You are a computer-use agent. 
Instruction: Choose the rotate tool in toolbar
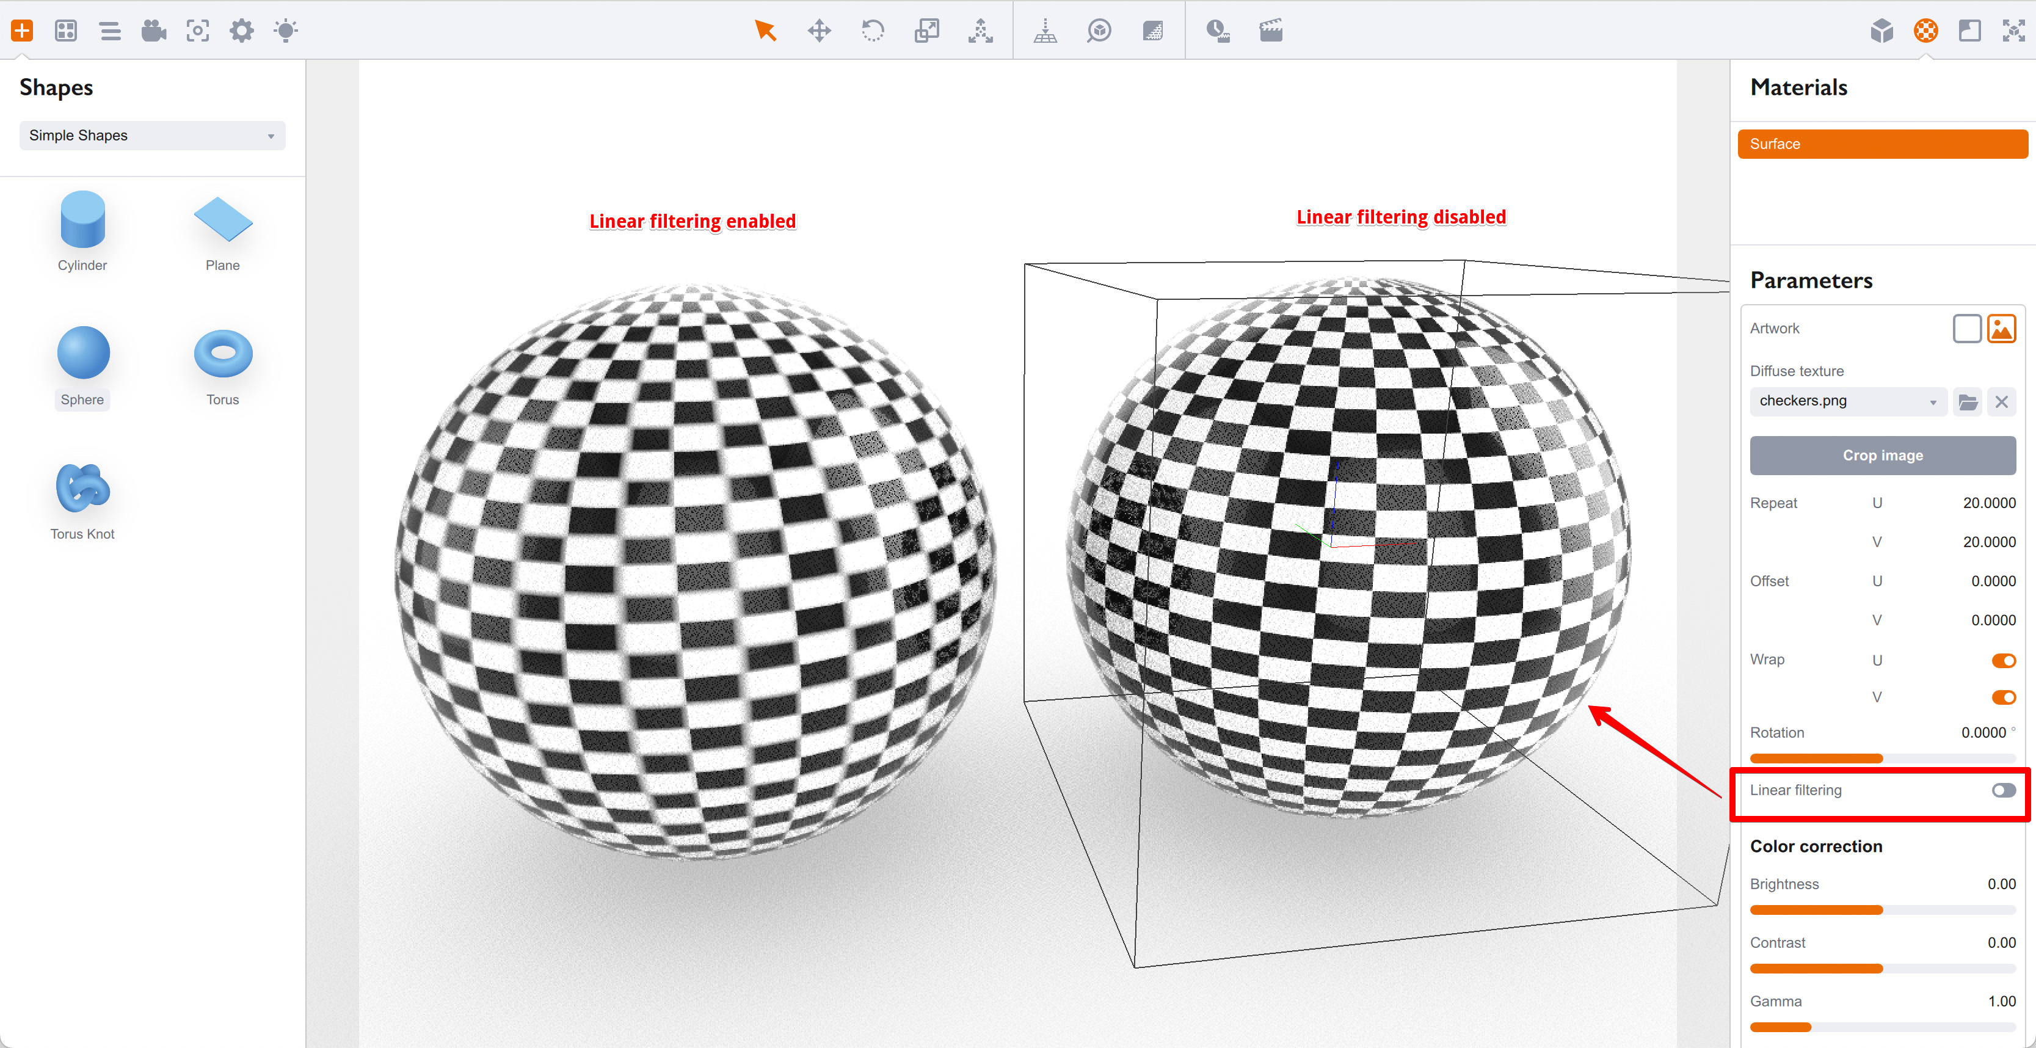873,31
